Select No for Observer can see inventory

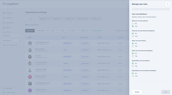[133, 23]
